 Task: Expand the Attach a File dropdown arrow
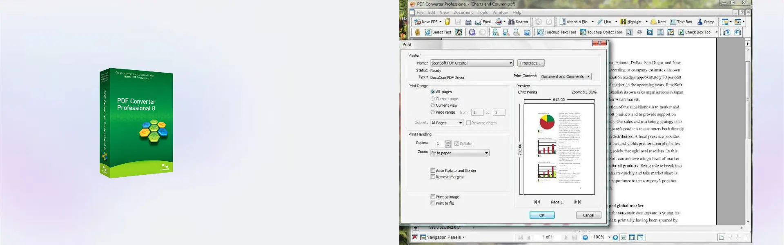coord(592,22)
